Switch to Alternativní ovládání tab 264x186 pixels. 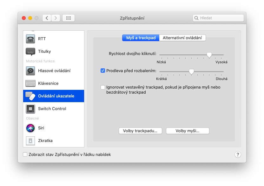182,38
